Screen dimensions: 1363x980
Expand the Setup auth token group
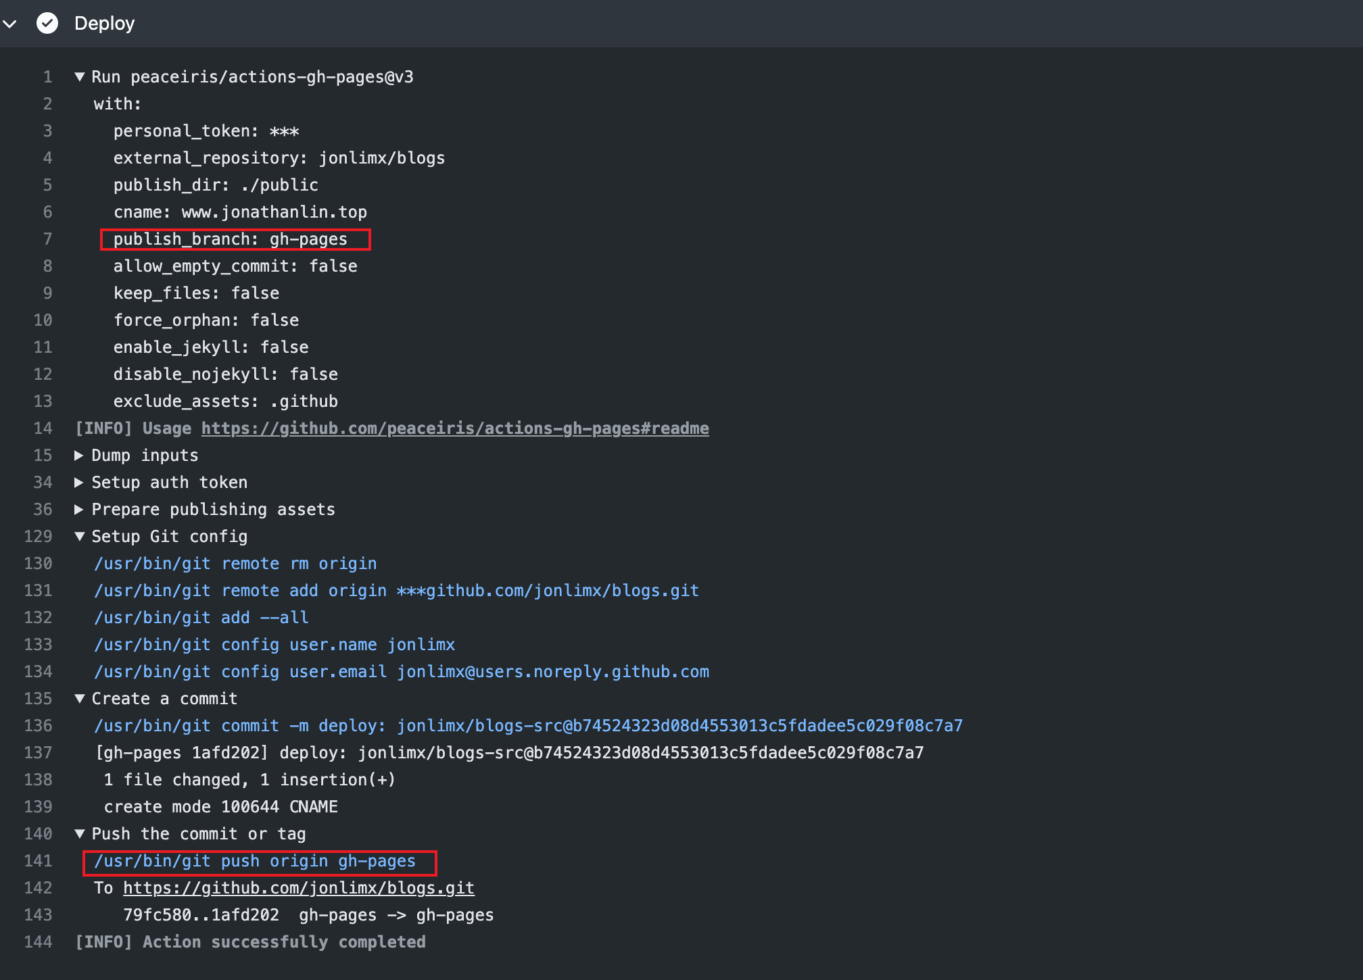tap(79, 483)
